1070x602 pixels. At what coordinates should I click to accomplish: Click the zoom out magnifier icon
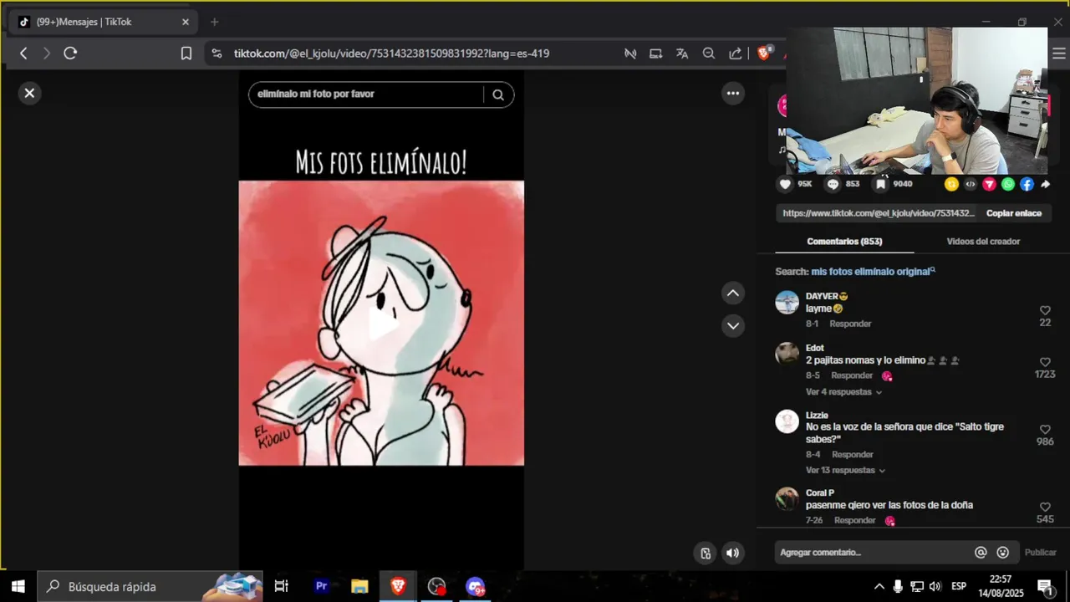click(x=709, y=54)
